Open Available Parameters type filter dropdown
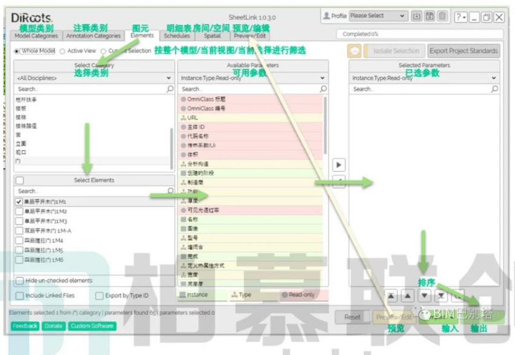 pos(252,78)
